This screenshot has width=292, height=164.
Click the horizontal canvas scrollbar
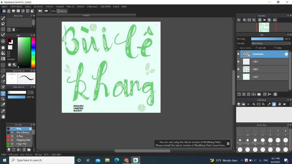click(x=142, y=151)
